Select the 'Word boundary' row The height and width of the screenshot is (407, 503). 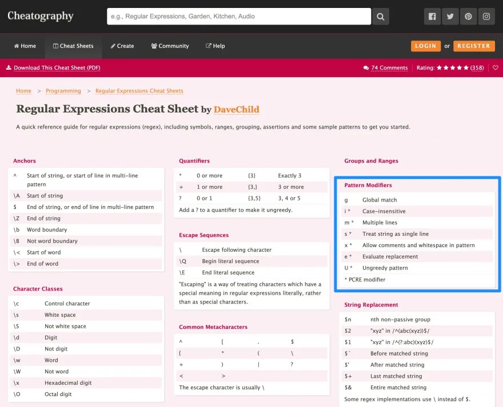click(86, 230)
